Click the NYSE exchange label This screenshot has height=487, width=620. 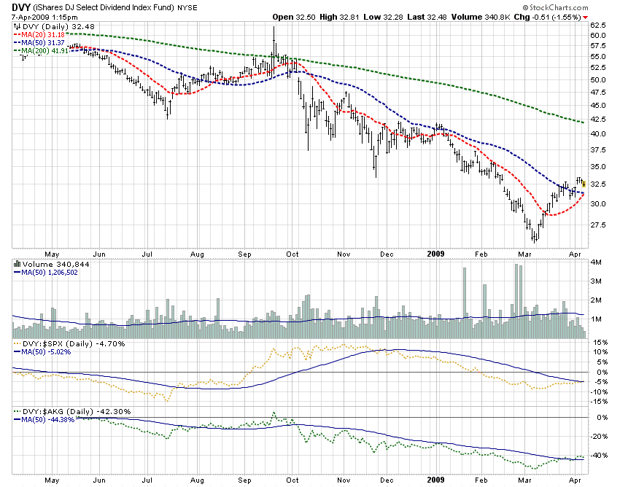tap(187, 7)
